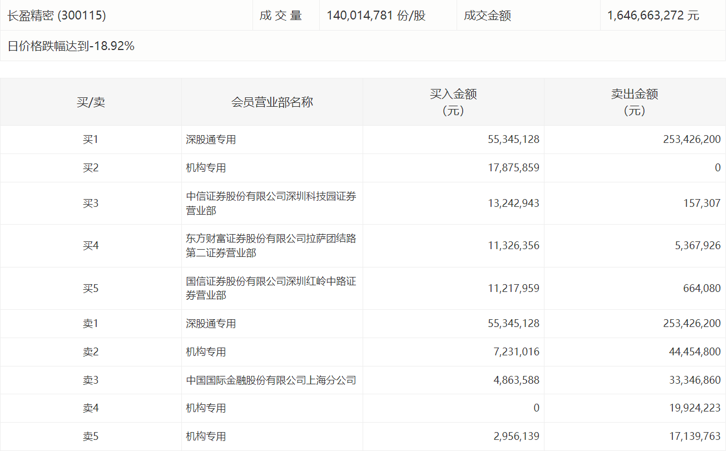Click the 买/卖 column header
Image resolution: width=728 pixels, height=451 pixels.
click(x=91, y=102)
